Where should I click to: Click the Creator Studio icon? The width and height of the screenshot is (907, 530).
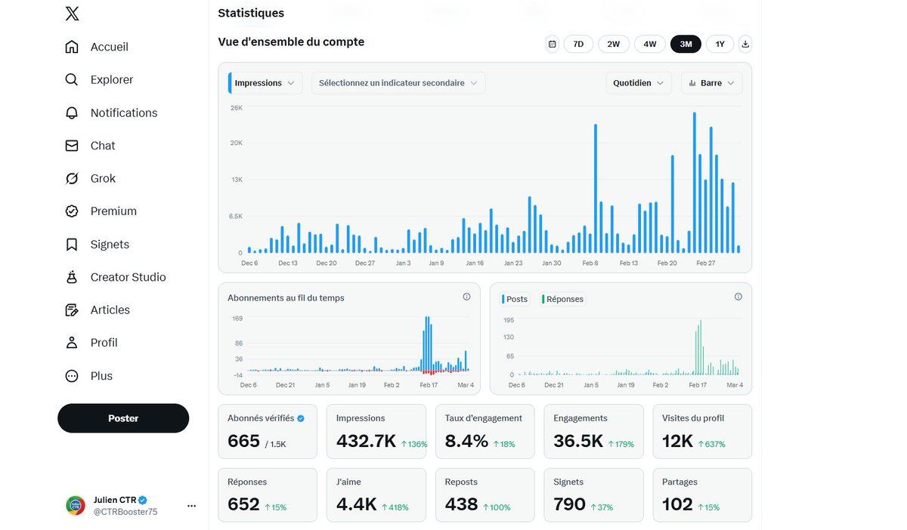click(72, 277)
